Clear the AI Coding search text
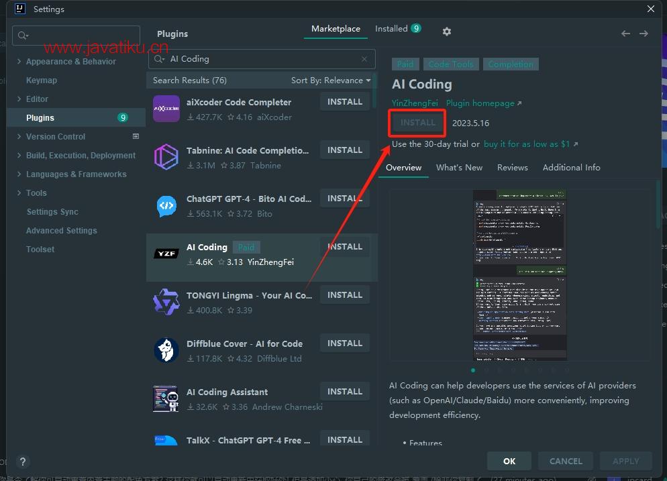667x481 pixels. 364,59
